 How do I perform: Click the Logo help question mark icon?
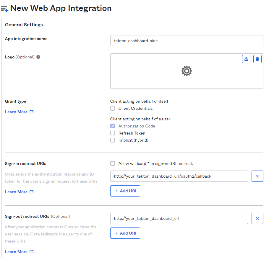[38, 57]
